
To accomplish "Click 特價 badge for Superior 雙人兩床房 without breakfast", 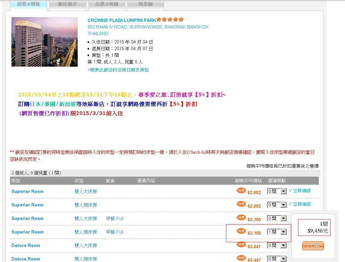I will point(241,204).
